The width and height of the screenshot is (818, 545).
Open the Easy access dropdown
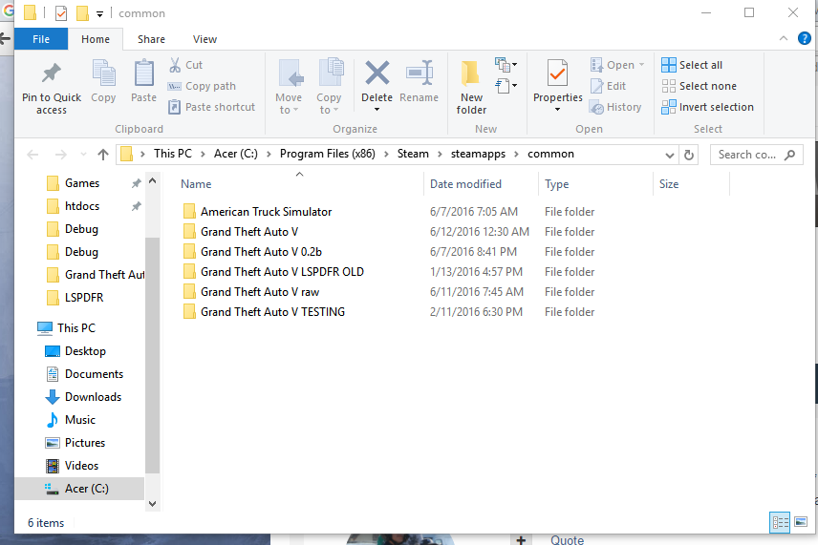506,86
